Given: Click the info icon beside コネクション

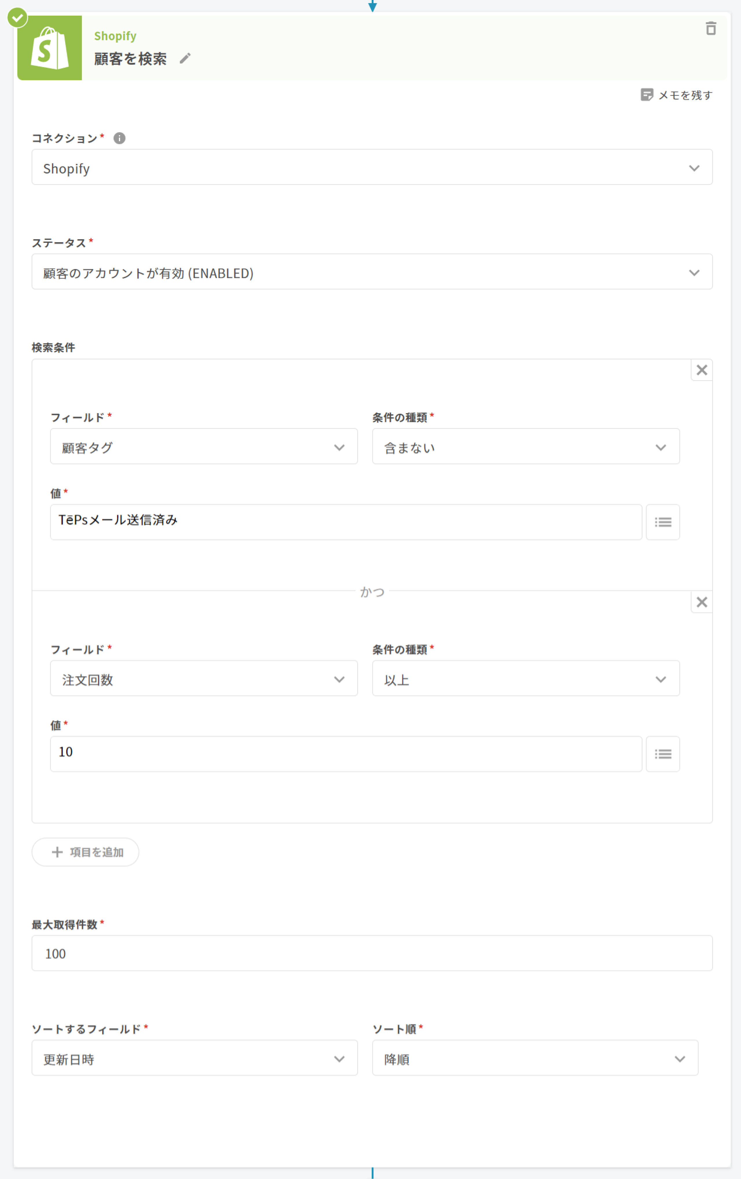Looking at the screenshot, I should 120,139.
